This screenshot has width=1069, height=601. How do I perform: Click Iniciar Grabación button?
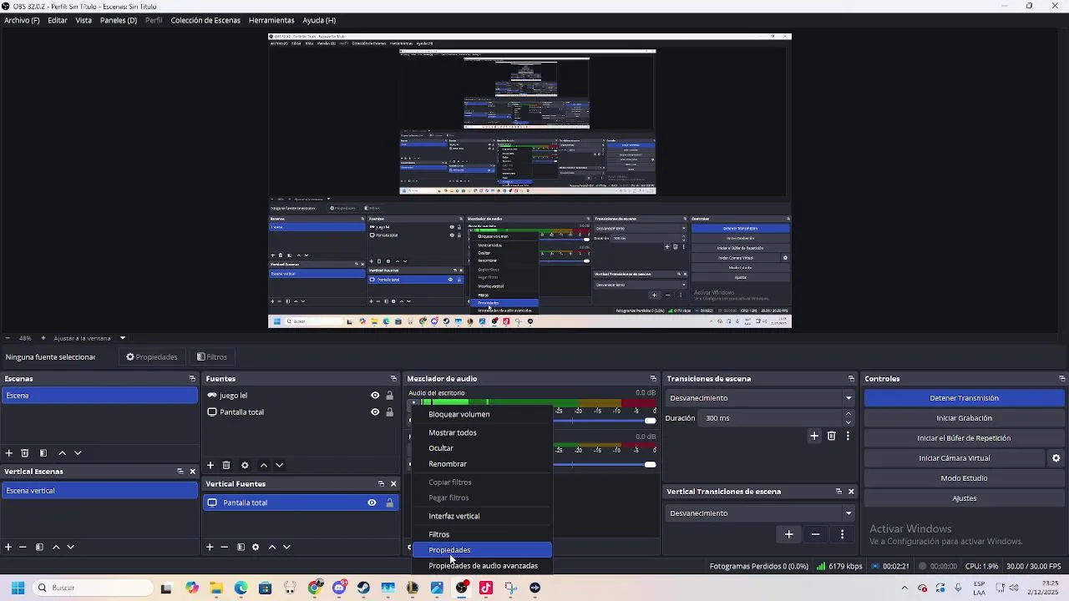click(x=964, y=418)
